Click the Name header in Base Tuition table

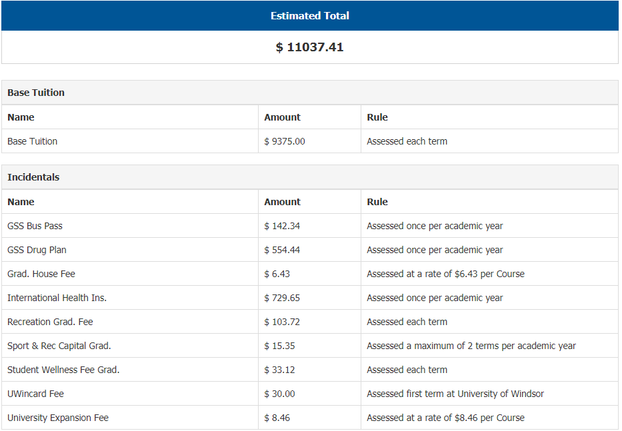pos(21,117)
